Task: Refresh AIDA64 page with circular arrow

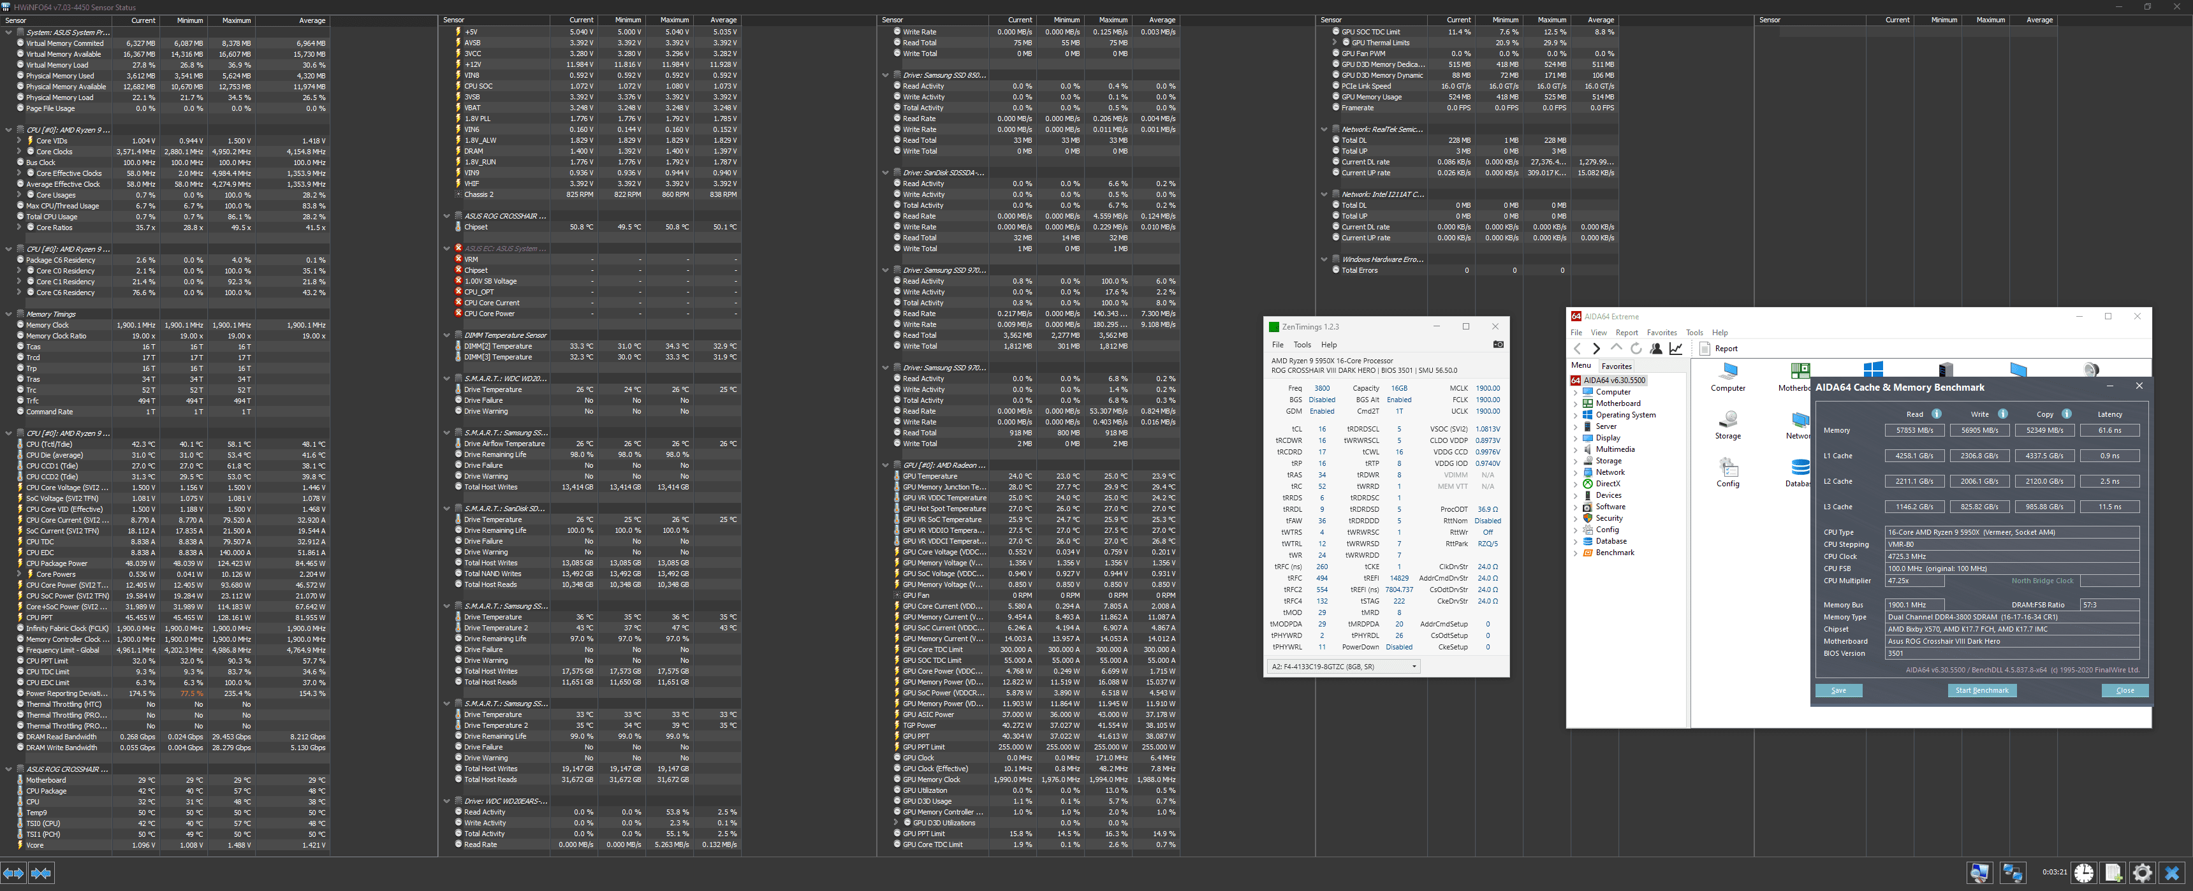Action: [1636, 348]
